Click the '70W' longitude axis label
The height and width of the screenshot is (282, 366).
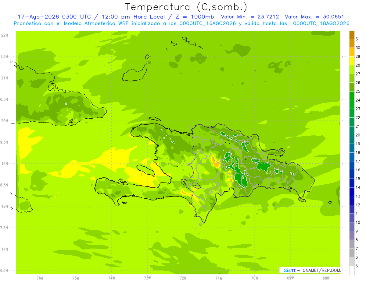tap(255, 278)
